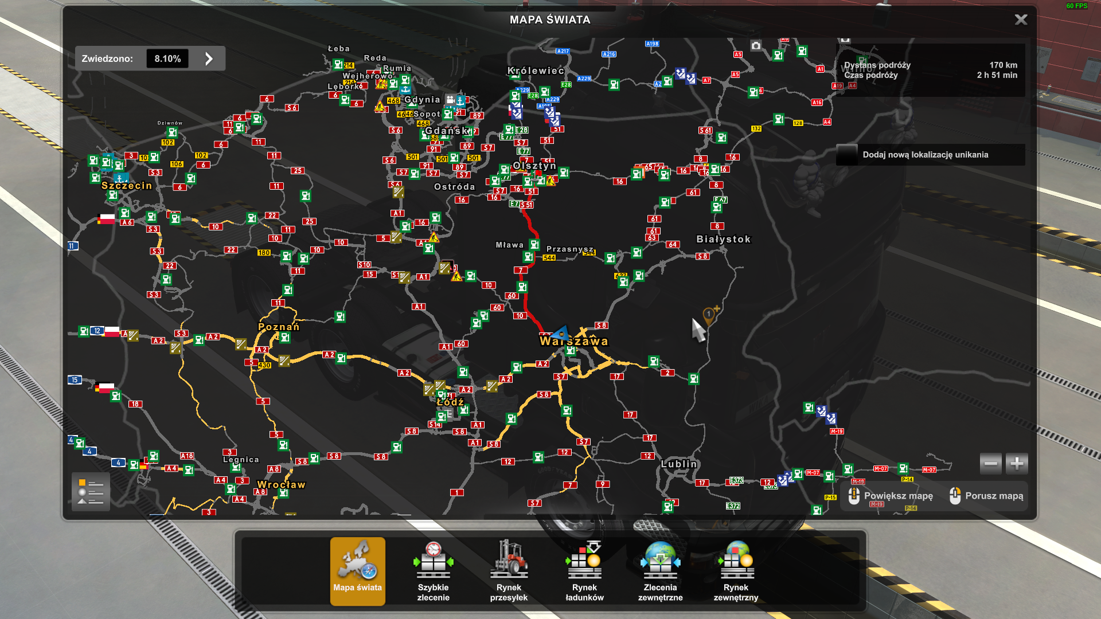Screen dimensions: 1101x619
Task: Select Warszawa city label on map
Action: (x=573, y=342)
